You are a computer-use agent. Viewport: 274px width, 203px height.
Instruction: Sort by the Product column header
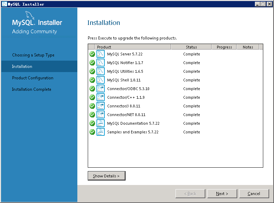tap(132, 47)
